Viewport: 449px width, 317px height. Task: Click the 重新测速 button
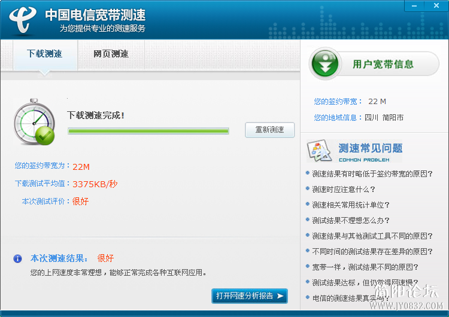click(x=270, y=130)
